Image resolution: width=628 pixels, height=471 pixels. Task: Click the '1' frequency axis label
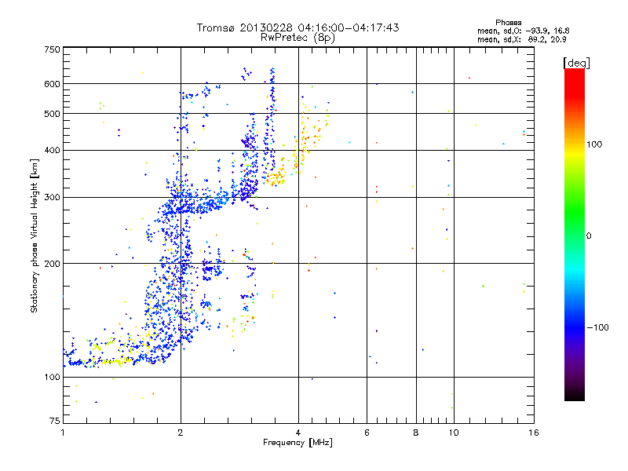63,433
